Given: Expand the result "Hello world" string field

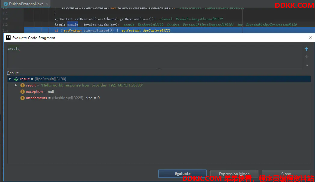Looking at the screenshot, I should click(16, 85).
